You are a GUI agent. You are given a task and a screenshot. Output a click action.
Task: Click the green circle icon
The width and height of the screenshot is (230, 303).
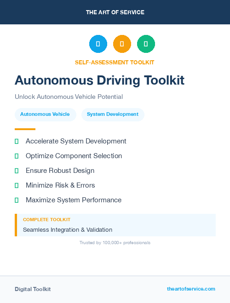[x=146, y=44]
